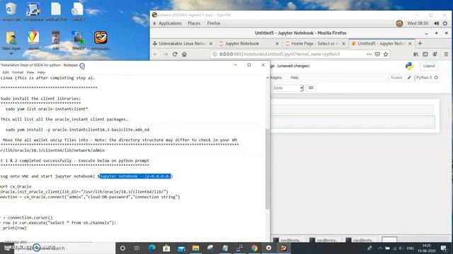Screen dimensions: 453x254
Task: Bookmark this page with the star icon
Action: [386, 54]
